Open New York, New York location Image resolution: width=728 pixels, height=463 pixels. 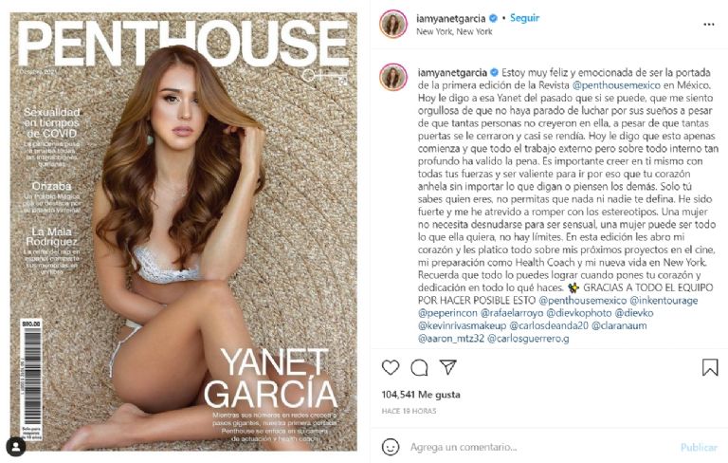(x=454, y=31)
